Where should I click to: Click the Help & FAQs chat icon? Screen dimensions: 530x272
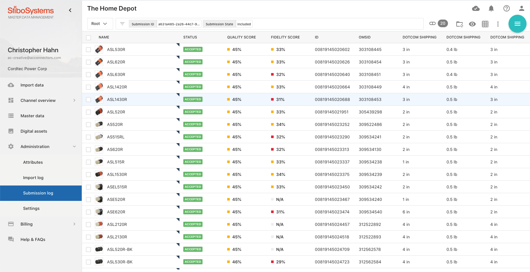tap(11, 239)
